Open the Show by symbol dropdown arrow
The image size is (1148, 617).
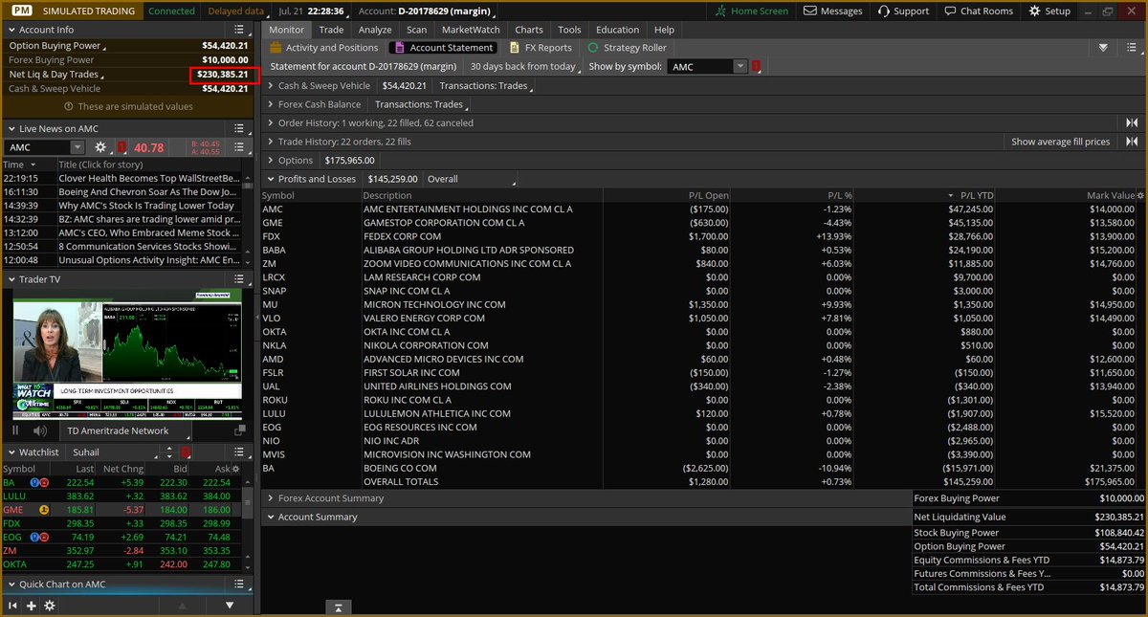point(740,67)
